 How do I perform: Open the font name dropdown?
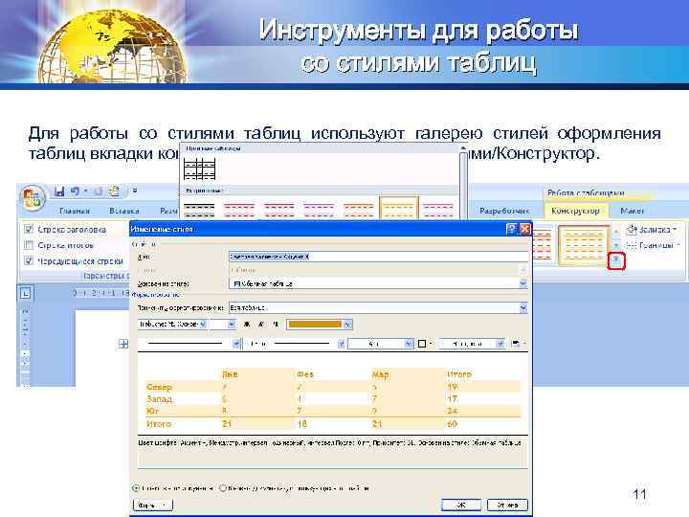(x=203, y=325)
